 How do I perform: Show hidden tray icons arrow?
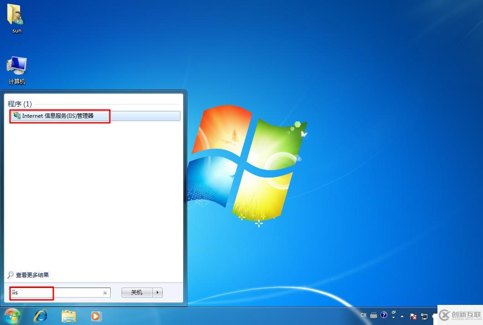402,316
